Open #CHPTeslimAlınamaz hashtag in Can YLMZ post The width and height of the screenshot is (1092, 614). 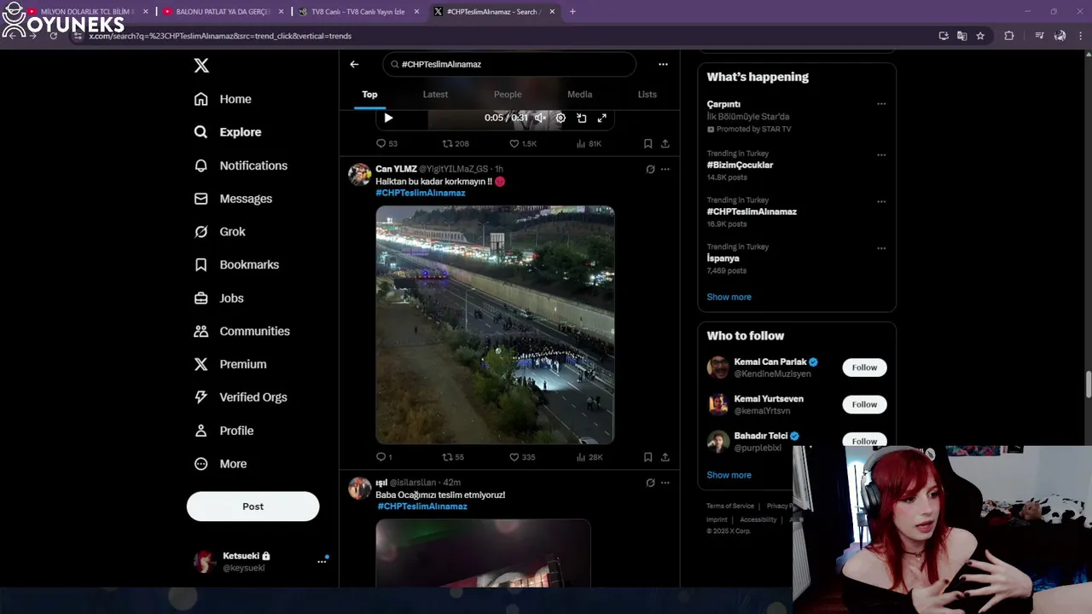[x=421, y=193]
